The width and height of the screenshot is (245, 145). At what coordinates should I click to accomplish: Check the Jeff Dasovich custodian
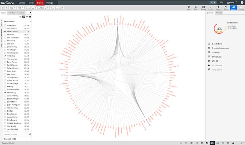pyautogui.click(x=5, y=28)
